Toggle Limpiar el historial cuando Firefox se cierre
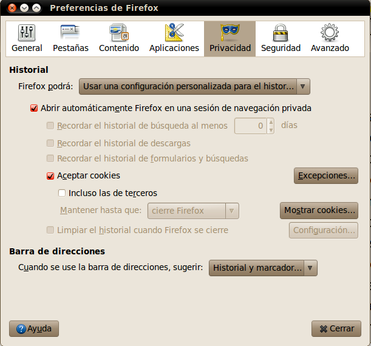 50,230
